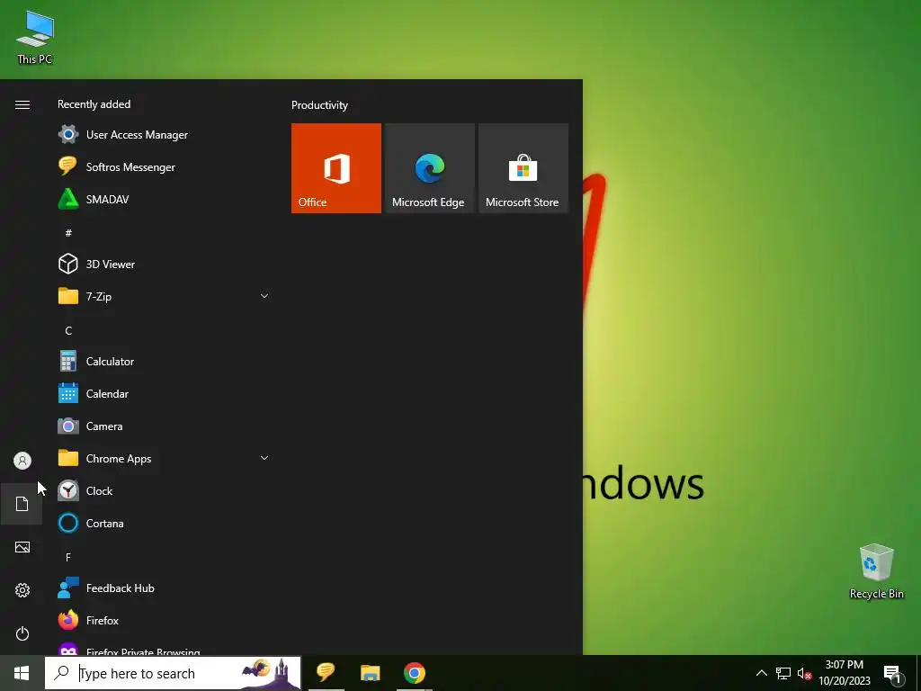921x691 pixels.
Task: Open the Office tile
Action: tap(336, 168)
